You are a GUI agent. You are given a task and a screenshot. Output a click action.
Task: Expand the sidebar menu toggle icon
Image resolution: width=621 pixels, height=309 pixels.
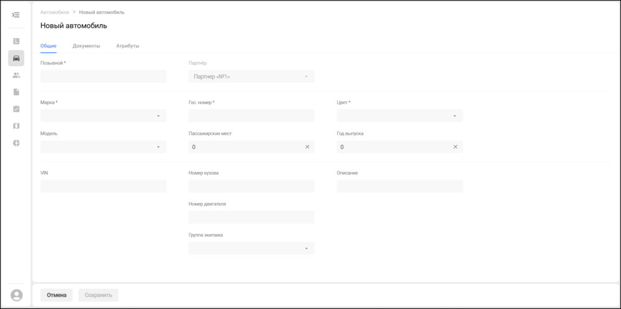coord(16,15)
